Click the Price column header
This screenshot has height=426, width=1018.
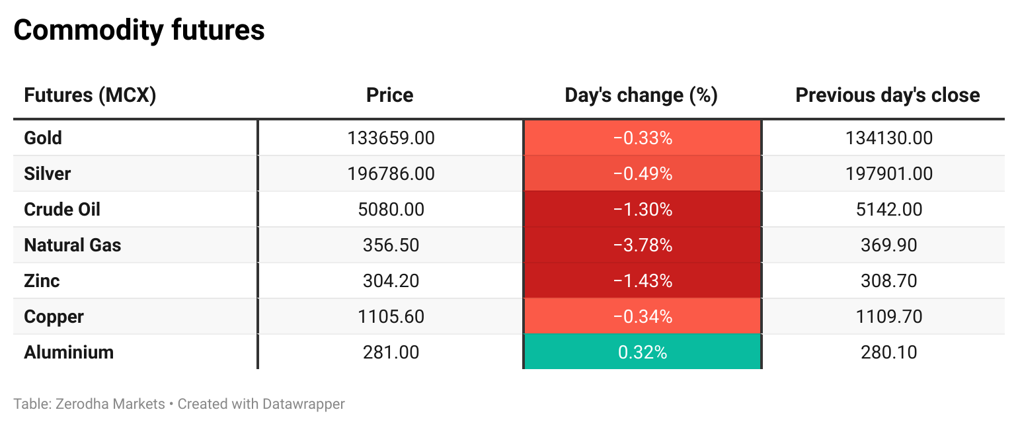click(x=390, y=95)
